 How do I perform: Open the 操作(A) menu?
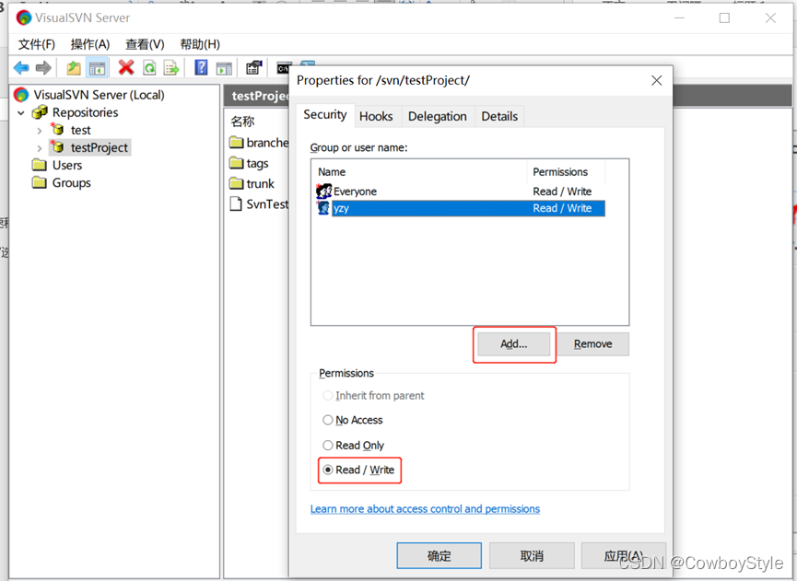click(x=90, y=45)
